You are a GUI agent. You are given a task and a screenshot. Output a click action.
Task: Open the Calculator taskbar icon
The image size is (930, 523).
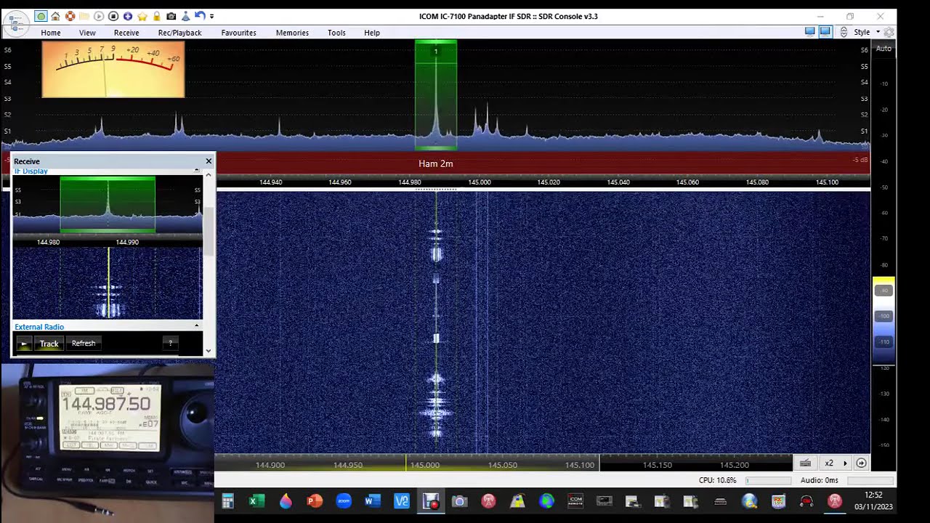227,500
